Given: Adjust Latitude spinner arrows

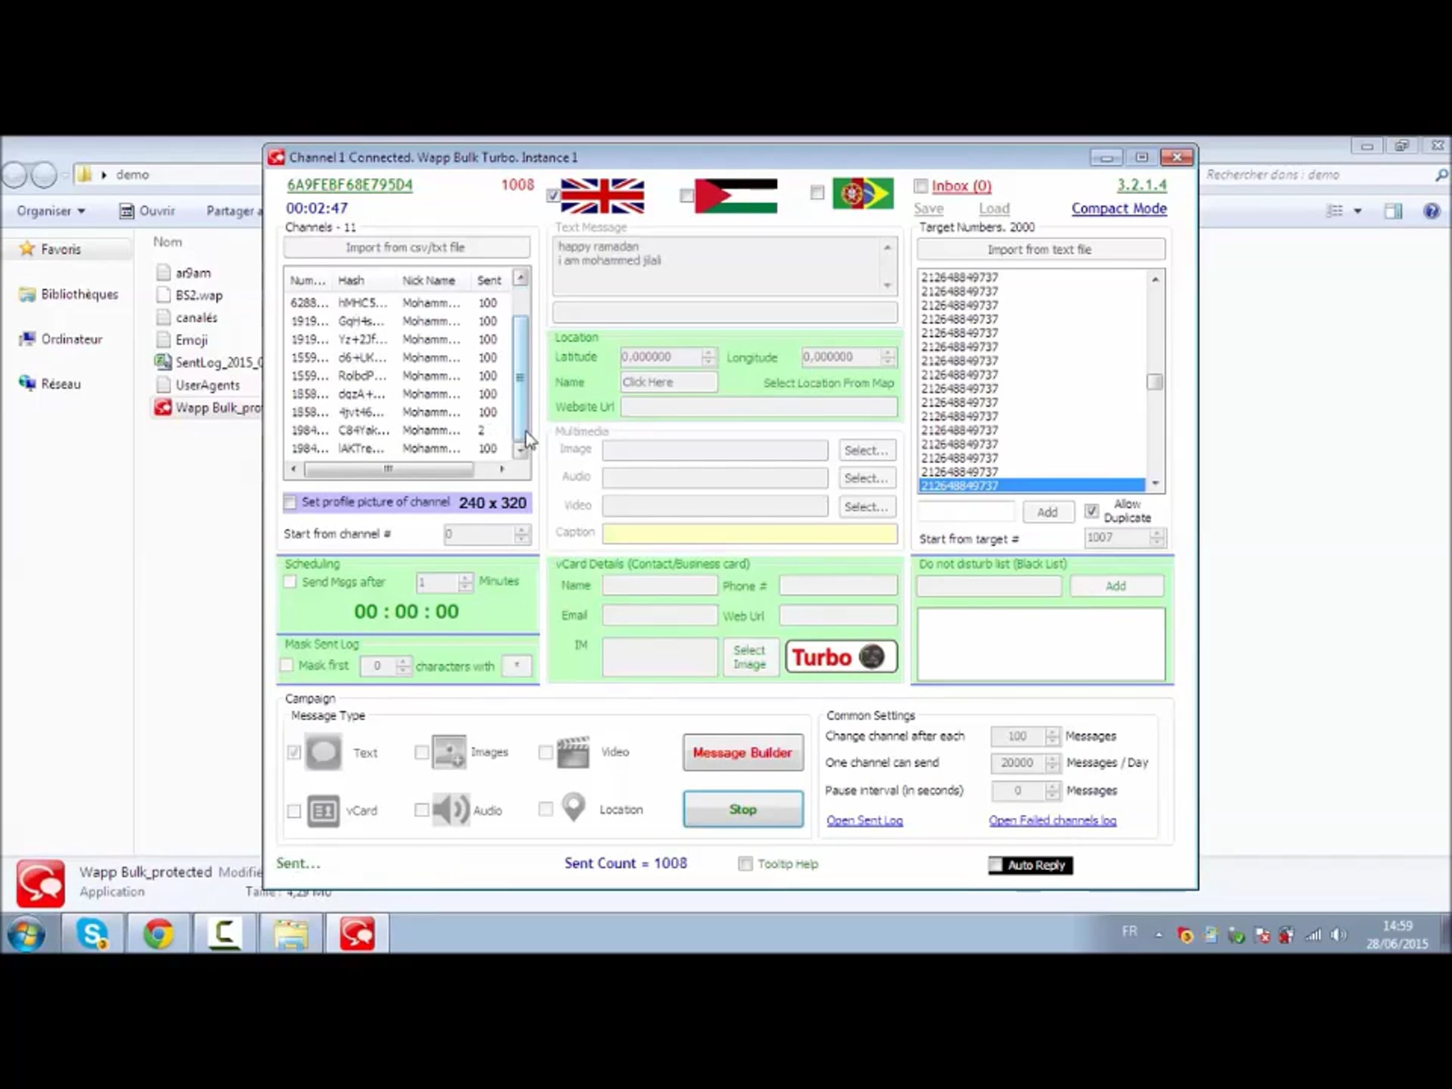Looking at the screenshot, I should [x=708, y=357].
